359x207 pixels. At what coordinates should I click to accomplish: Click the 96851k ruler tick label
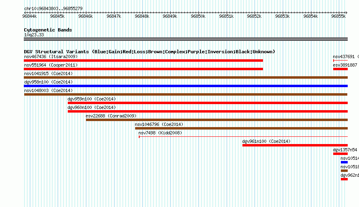[x=226, y=16]
